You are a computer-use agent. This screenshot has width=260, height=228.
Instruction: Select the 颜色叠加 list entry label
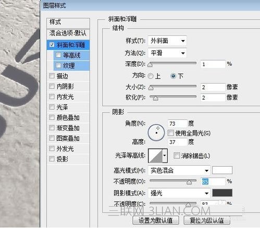68,117
